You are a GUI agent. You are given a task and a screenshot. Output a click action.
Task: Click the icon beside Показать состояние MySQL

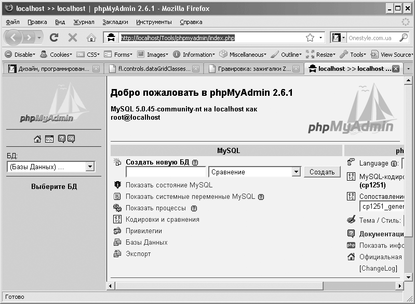tap(117, 185)
